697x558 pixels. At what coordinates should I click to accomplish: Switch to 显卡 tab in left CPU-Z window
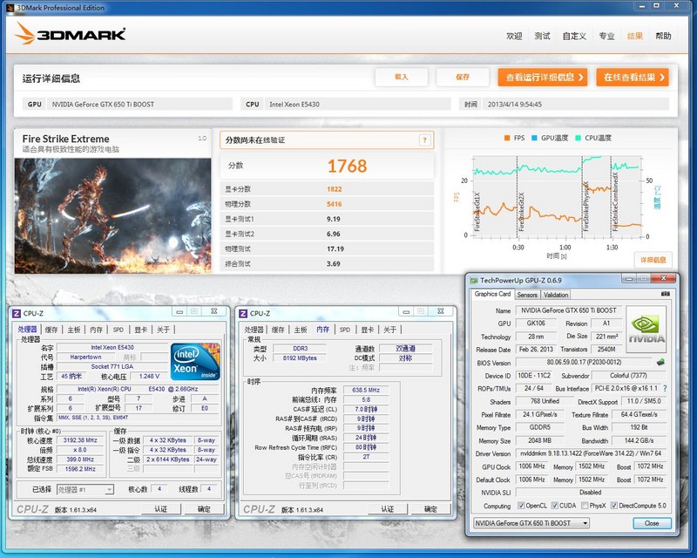coord(140,330)
